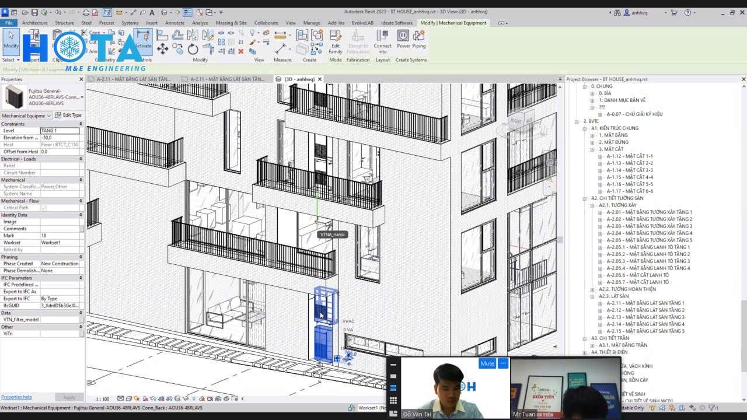
Task: Select A-1.12 - MẶT CẮT 1-1 view
Action: click(x=630, y=156)
